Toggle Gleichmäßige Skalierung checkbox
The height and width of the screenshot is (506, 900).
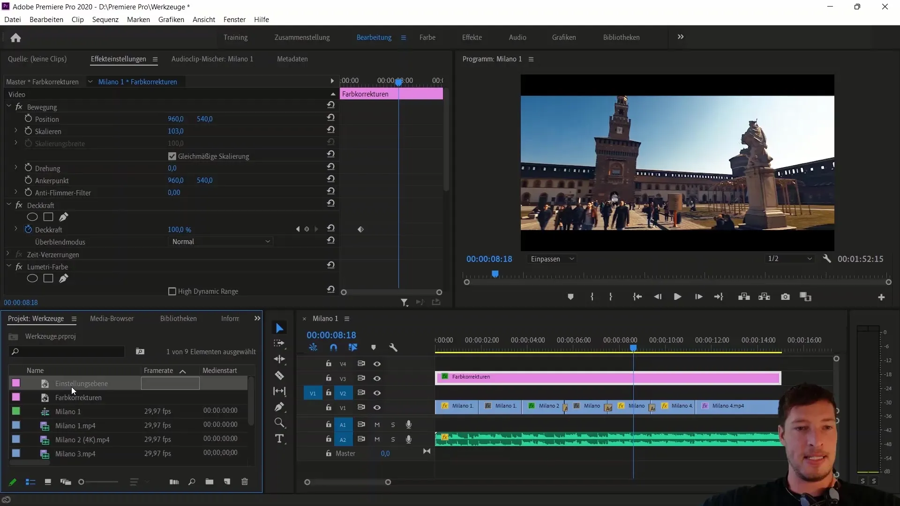(172, 156)
